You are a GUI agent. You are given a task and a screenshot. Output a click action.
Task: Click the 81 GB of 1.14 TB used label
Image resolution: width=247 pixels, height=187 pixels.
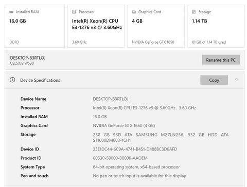(x=209, y=42)
